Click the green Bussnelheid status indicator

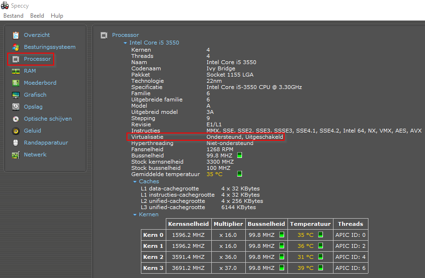tap(239, 155)
